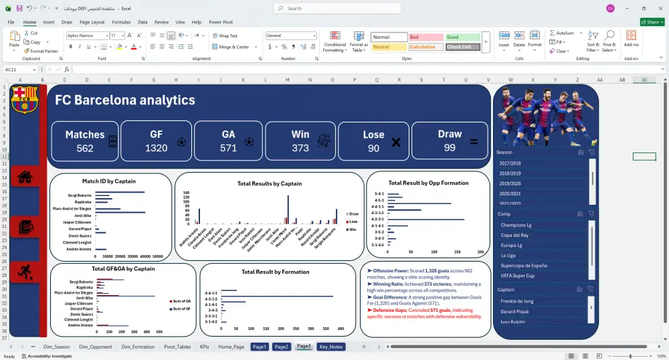669x360 pixels.
Task: Decrease indent in the Alignment group
Action: [181, 46]
